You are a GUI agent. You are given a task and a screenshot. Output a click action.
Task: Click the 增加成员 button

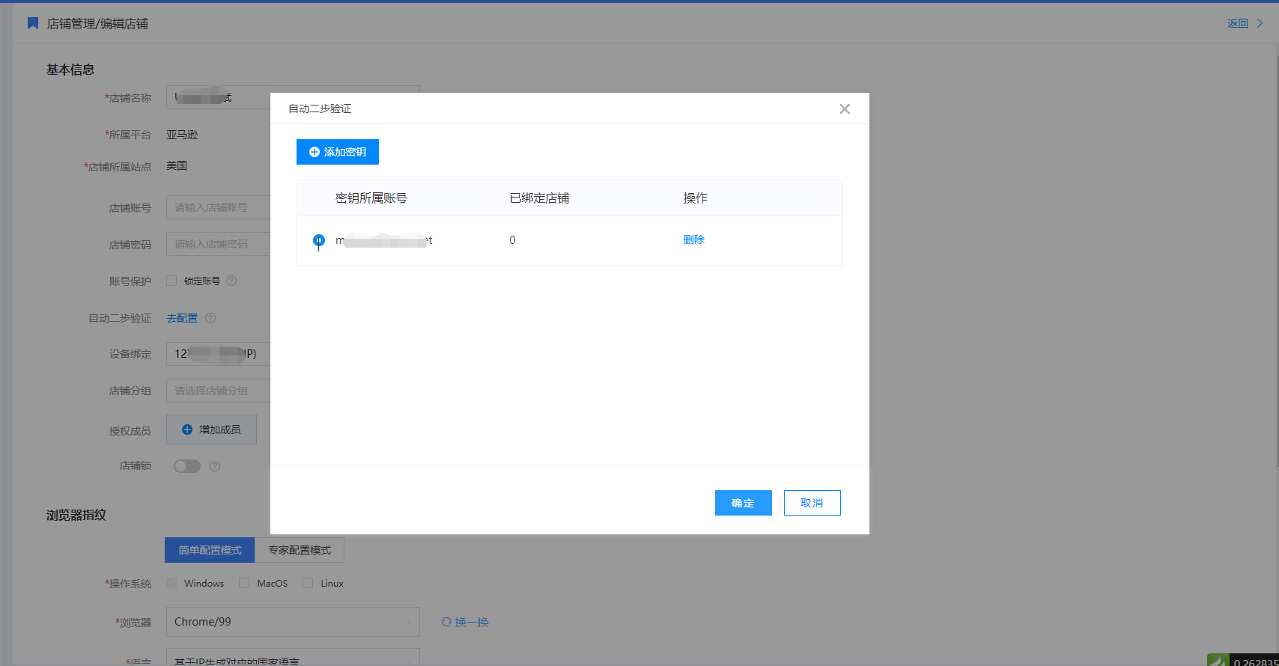[x=211, y=430]
